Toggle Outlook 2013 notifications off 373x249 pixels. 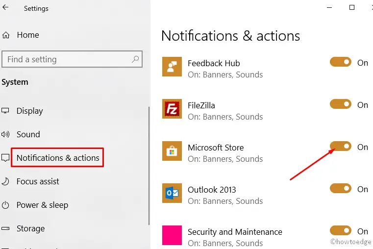point(341,189)
